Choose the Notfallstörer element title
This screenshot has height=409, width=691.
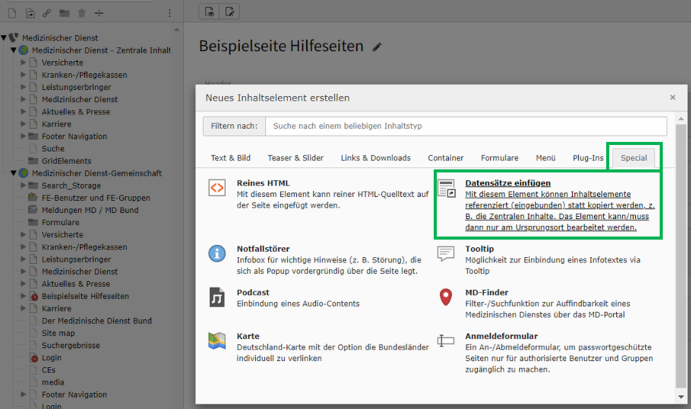263,249
